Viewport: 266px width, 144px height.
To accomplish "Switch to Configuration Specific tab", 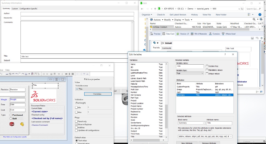I will (x=28, y=9).
